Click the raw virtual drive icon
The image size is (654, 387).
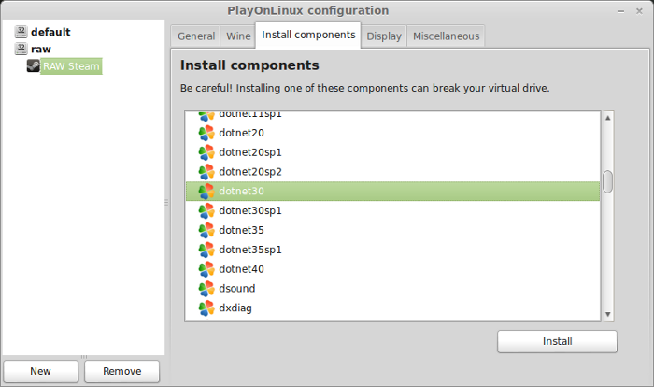point(21,49)
